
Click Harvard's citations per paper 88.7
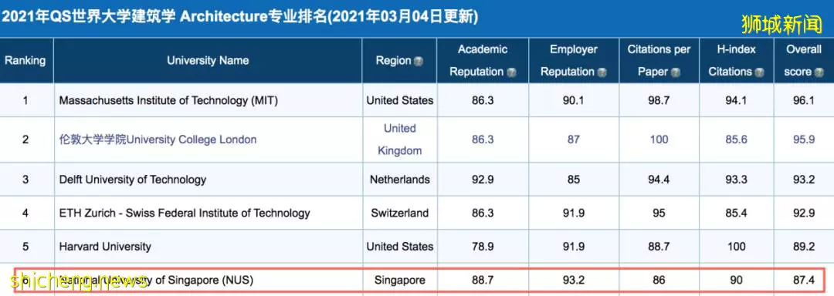(659, 247)
